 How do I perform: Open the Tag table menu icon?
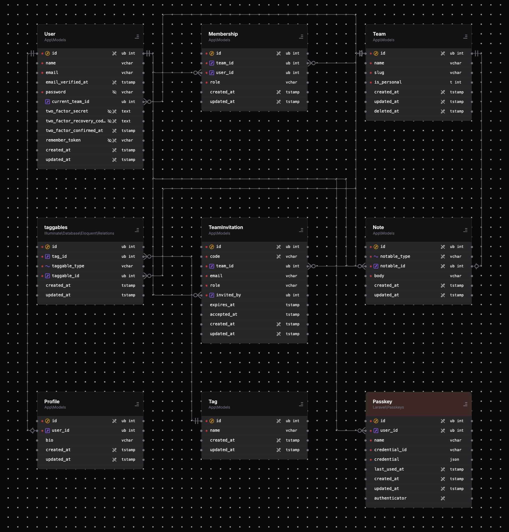(301, 404)
